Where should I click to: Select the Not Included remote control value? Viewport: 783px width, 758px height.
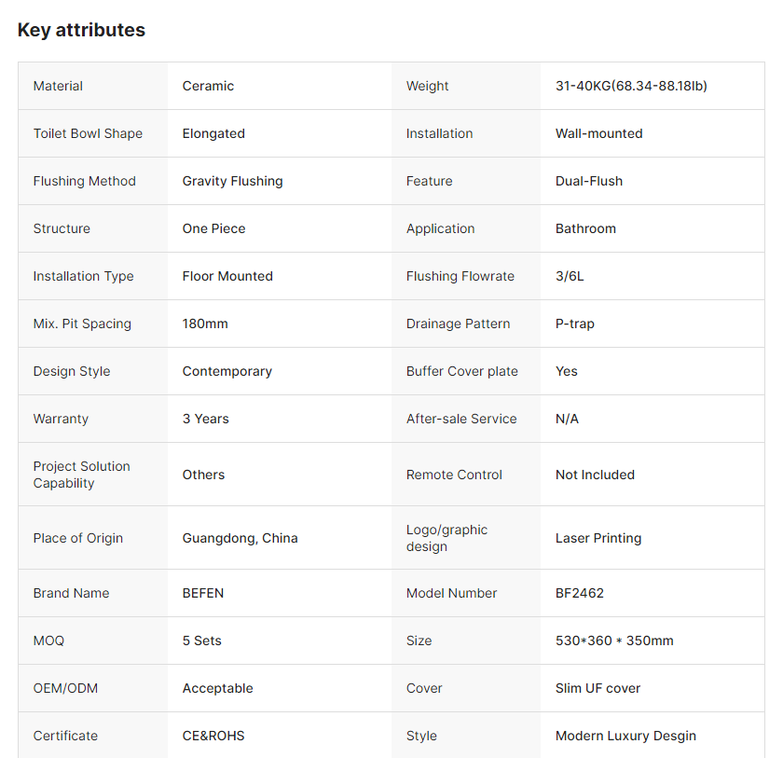595,475
